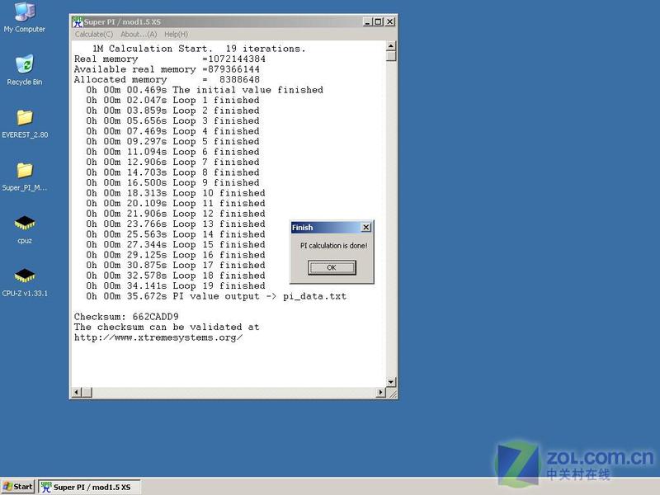The image size is (660, 495).
Task: Select the EVEREST_2.80 folder icon
Action: pyautogui.click(x=25, y=123)
